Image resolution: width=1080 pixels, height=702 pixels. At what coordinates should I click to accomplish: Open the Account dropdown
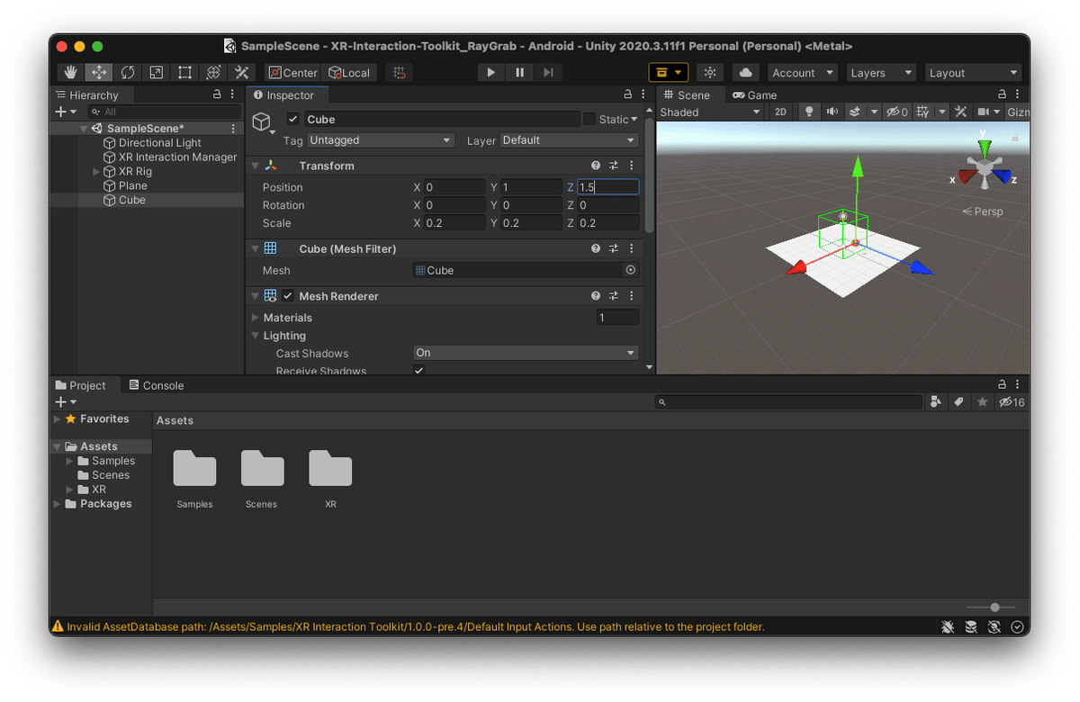pyautogui.click(x=802, y=73)
